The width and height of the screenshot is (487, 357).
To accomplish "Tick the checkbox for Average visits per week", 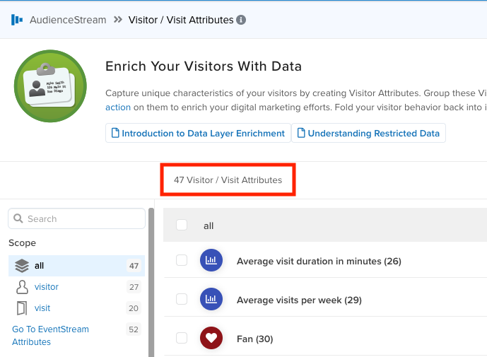I will [182, 299].
